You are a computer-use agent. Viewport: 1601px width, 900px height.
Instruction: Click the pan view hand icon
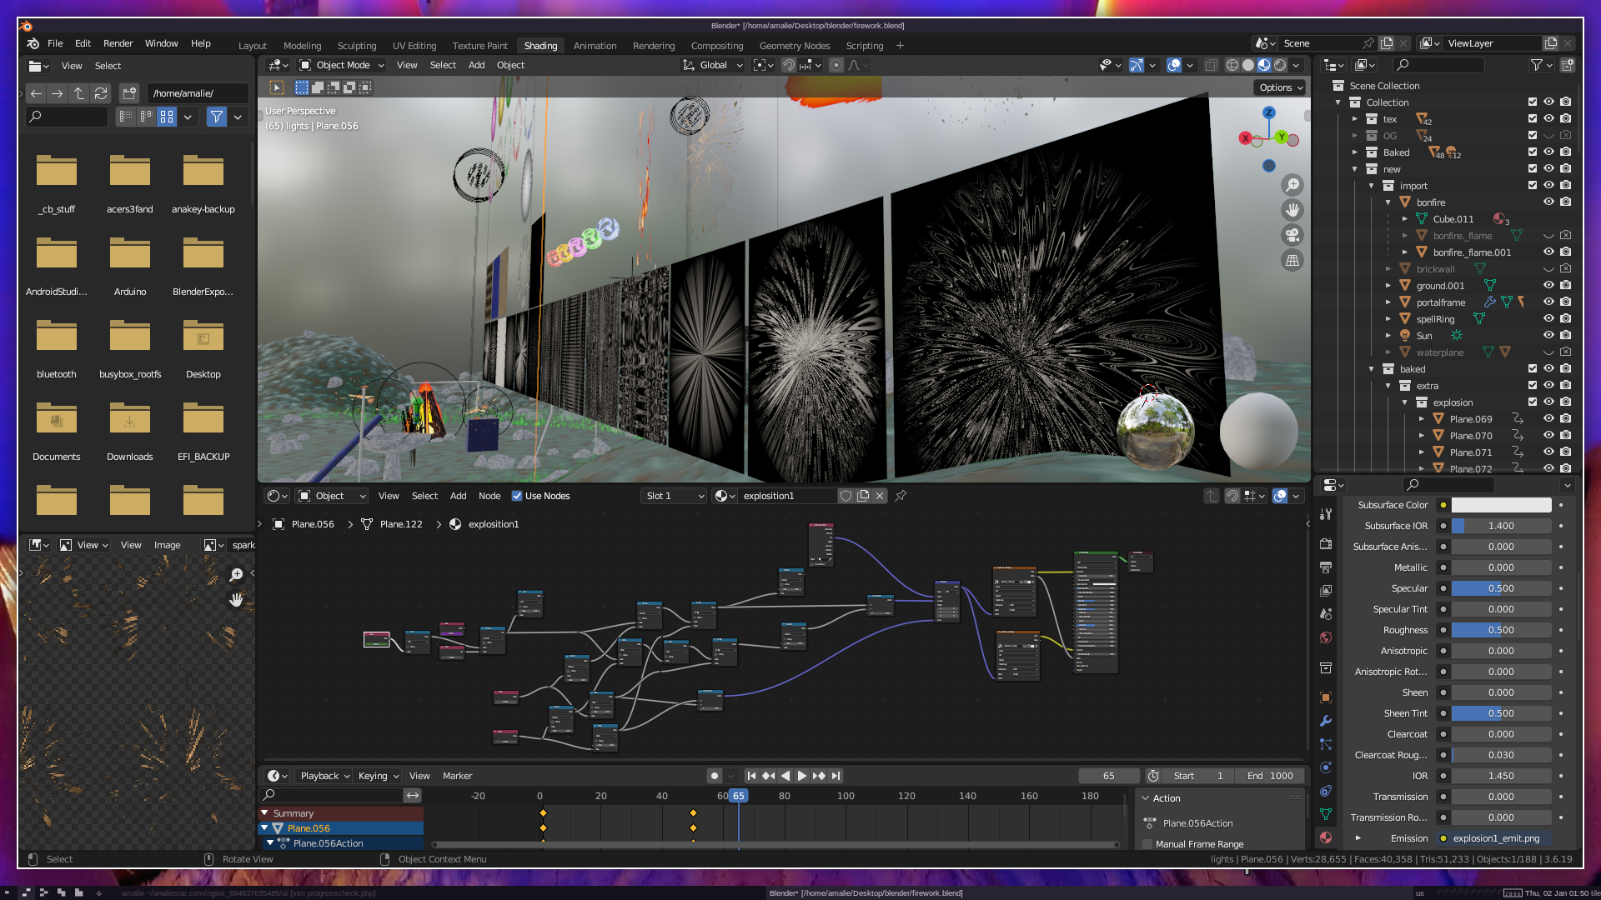point(1292,210)
